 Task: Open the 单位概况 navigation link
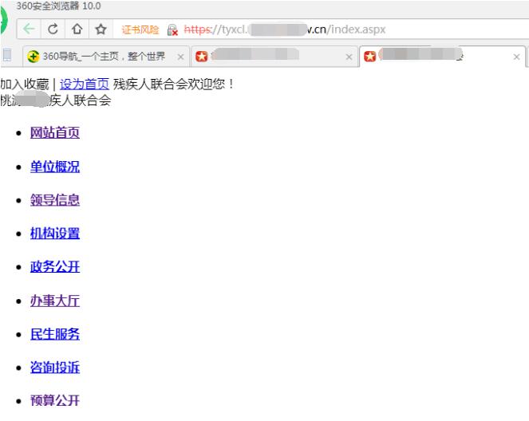55,167
